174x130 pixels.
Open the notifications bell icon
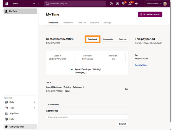click(x=130, y=4)
